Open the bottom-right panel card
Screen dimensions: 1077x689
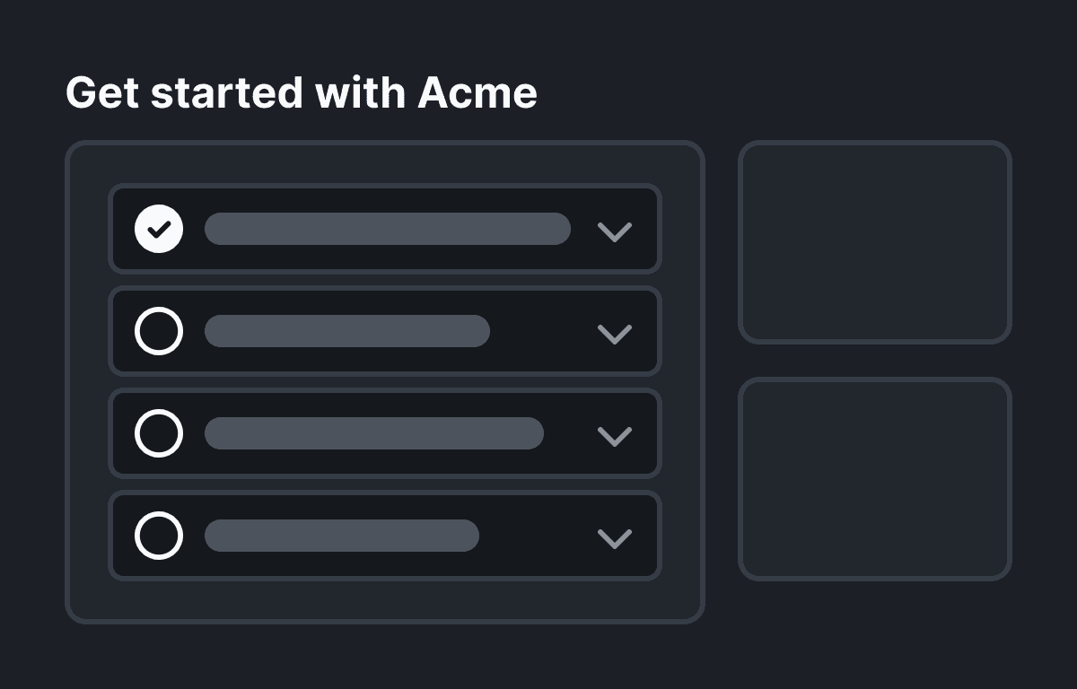click(x=875, y=478)
